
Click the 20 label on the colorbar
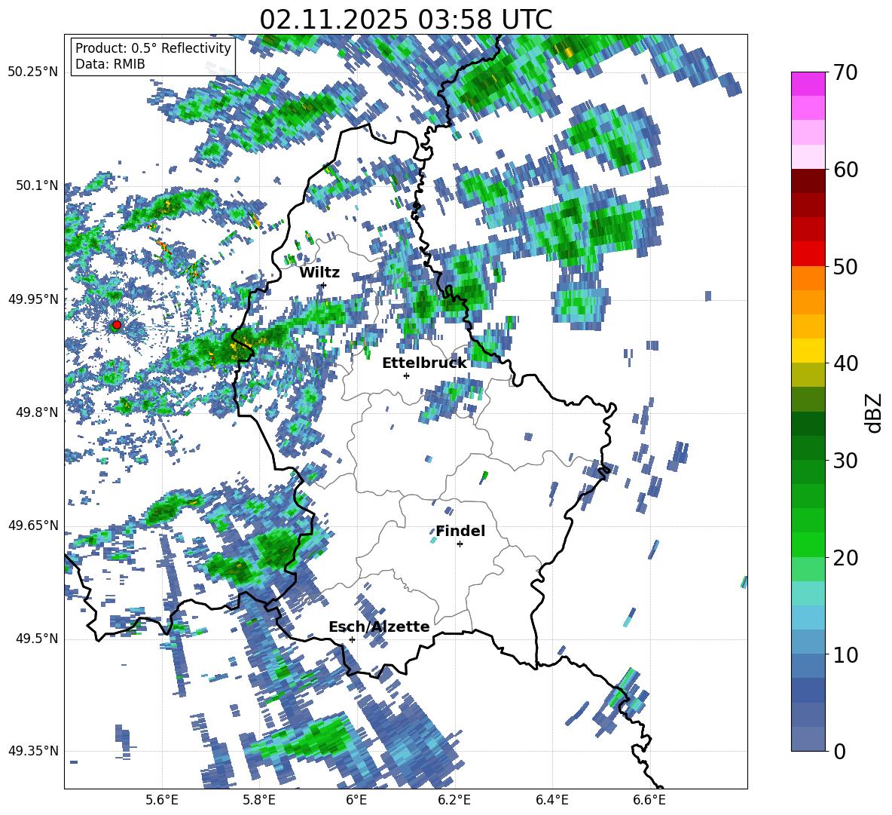click(845, 558)
